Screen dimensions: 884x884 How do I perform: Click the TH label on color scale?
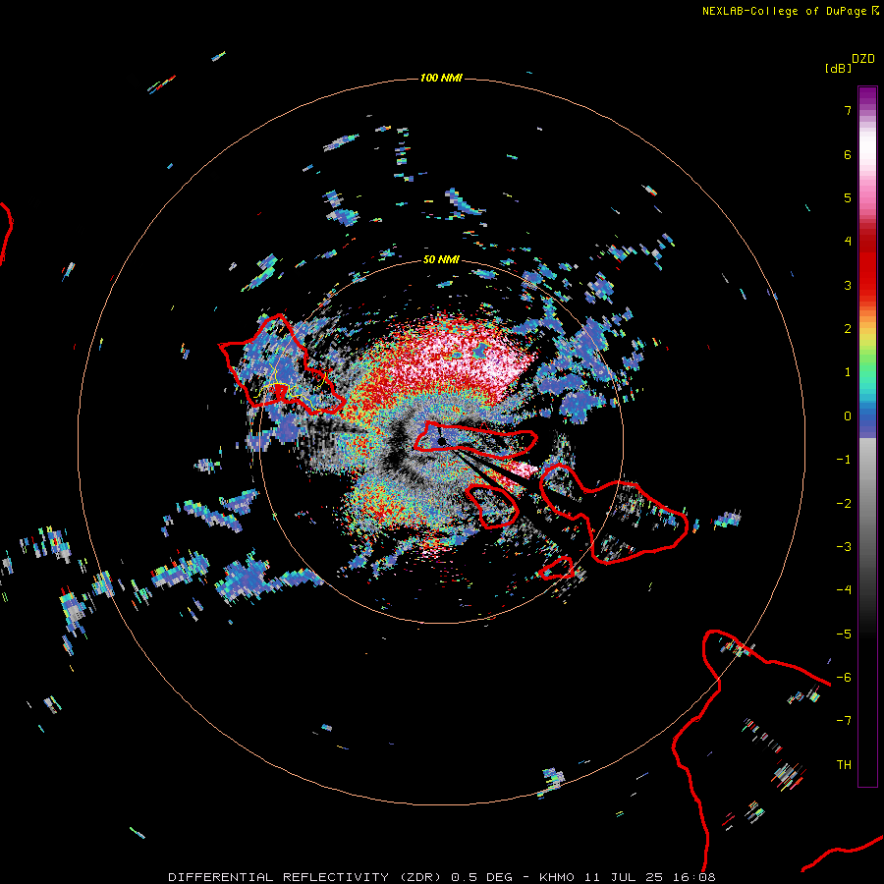tap(844, 765)
